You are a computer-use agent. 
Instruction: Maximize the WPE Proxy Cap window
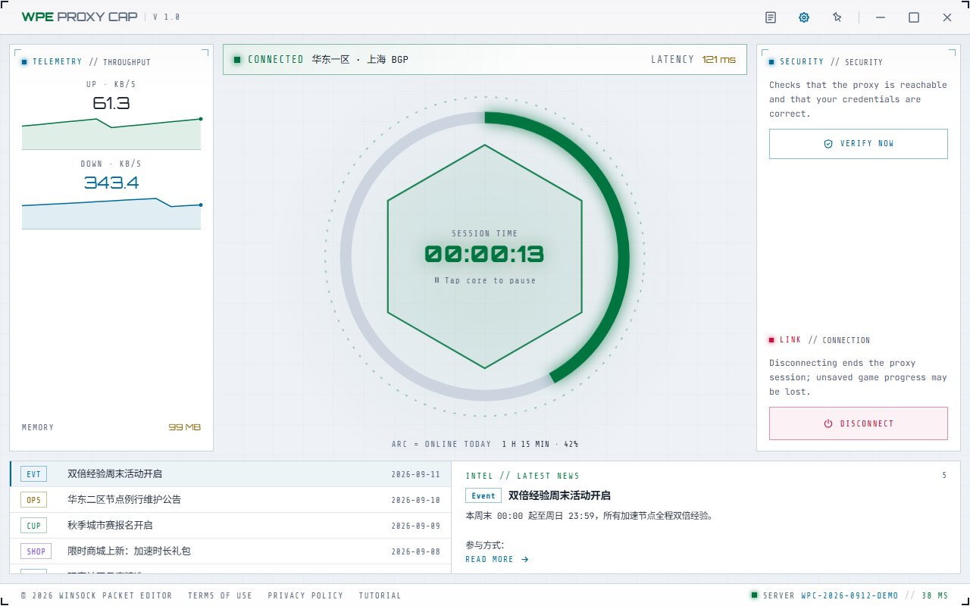click(914, 17)
